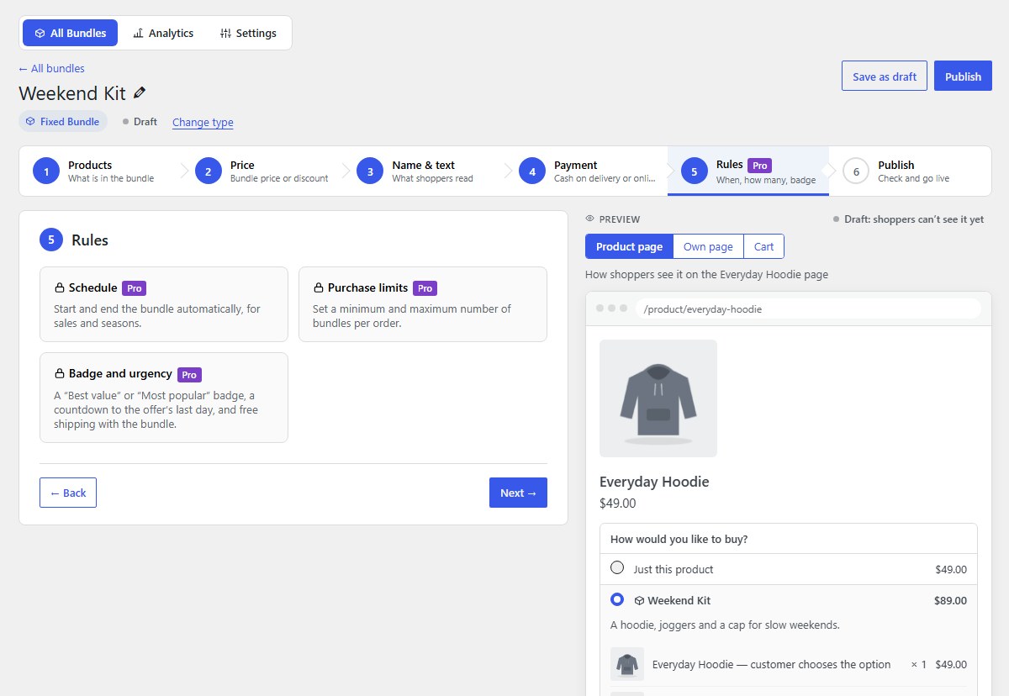Click the lock icon on Badge and urgency

60,374
